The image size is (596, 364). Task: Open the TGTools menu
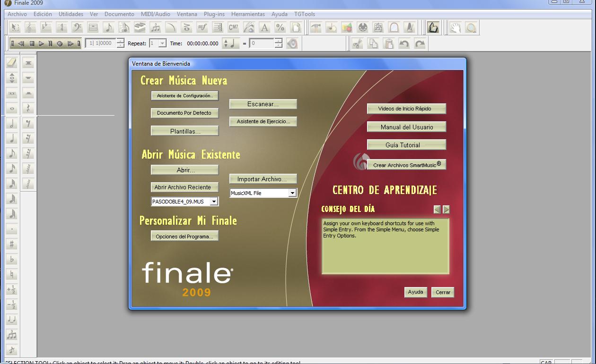tap(305, 14)
